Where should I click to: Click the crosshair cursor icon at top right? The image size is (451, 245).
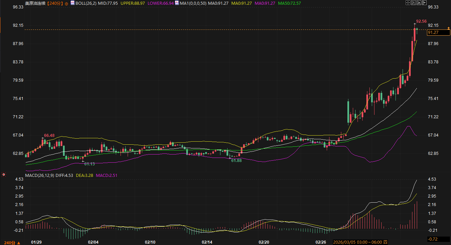point(408,3)
